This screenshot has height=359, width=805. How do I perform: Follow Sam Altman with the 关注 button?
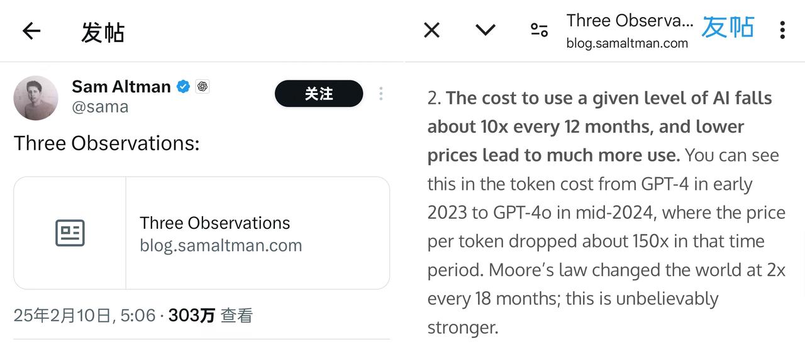[319, 94]
